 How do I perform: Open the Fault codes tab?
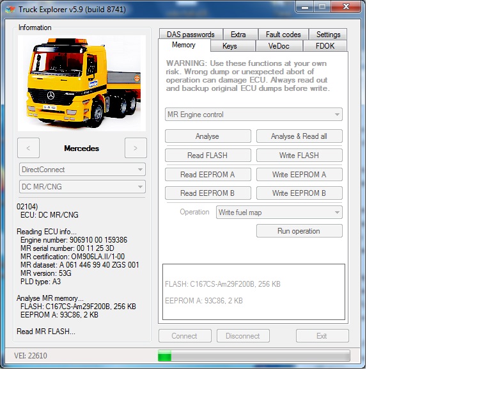[x=283, y=35]
